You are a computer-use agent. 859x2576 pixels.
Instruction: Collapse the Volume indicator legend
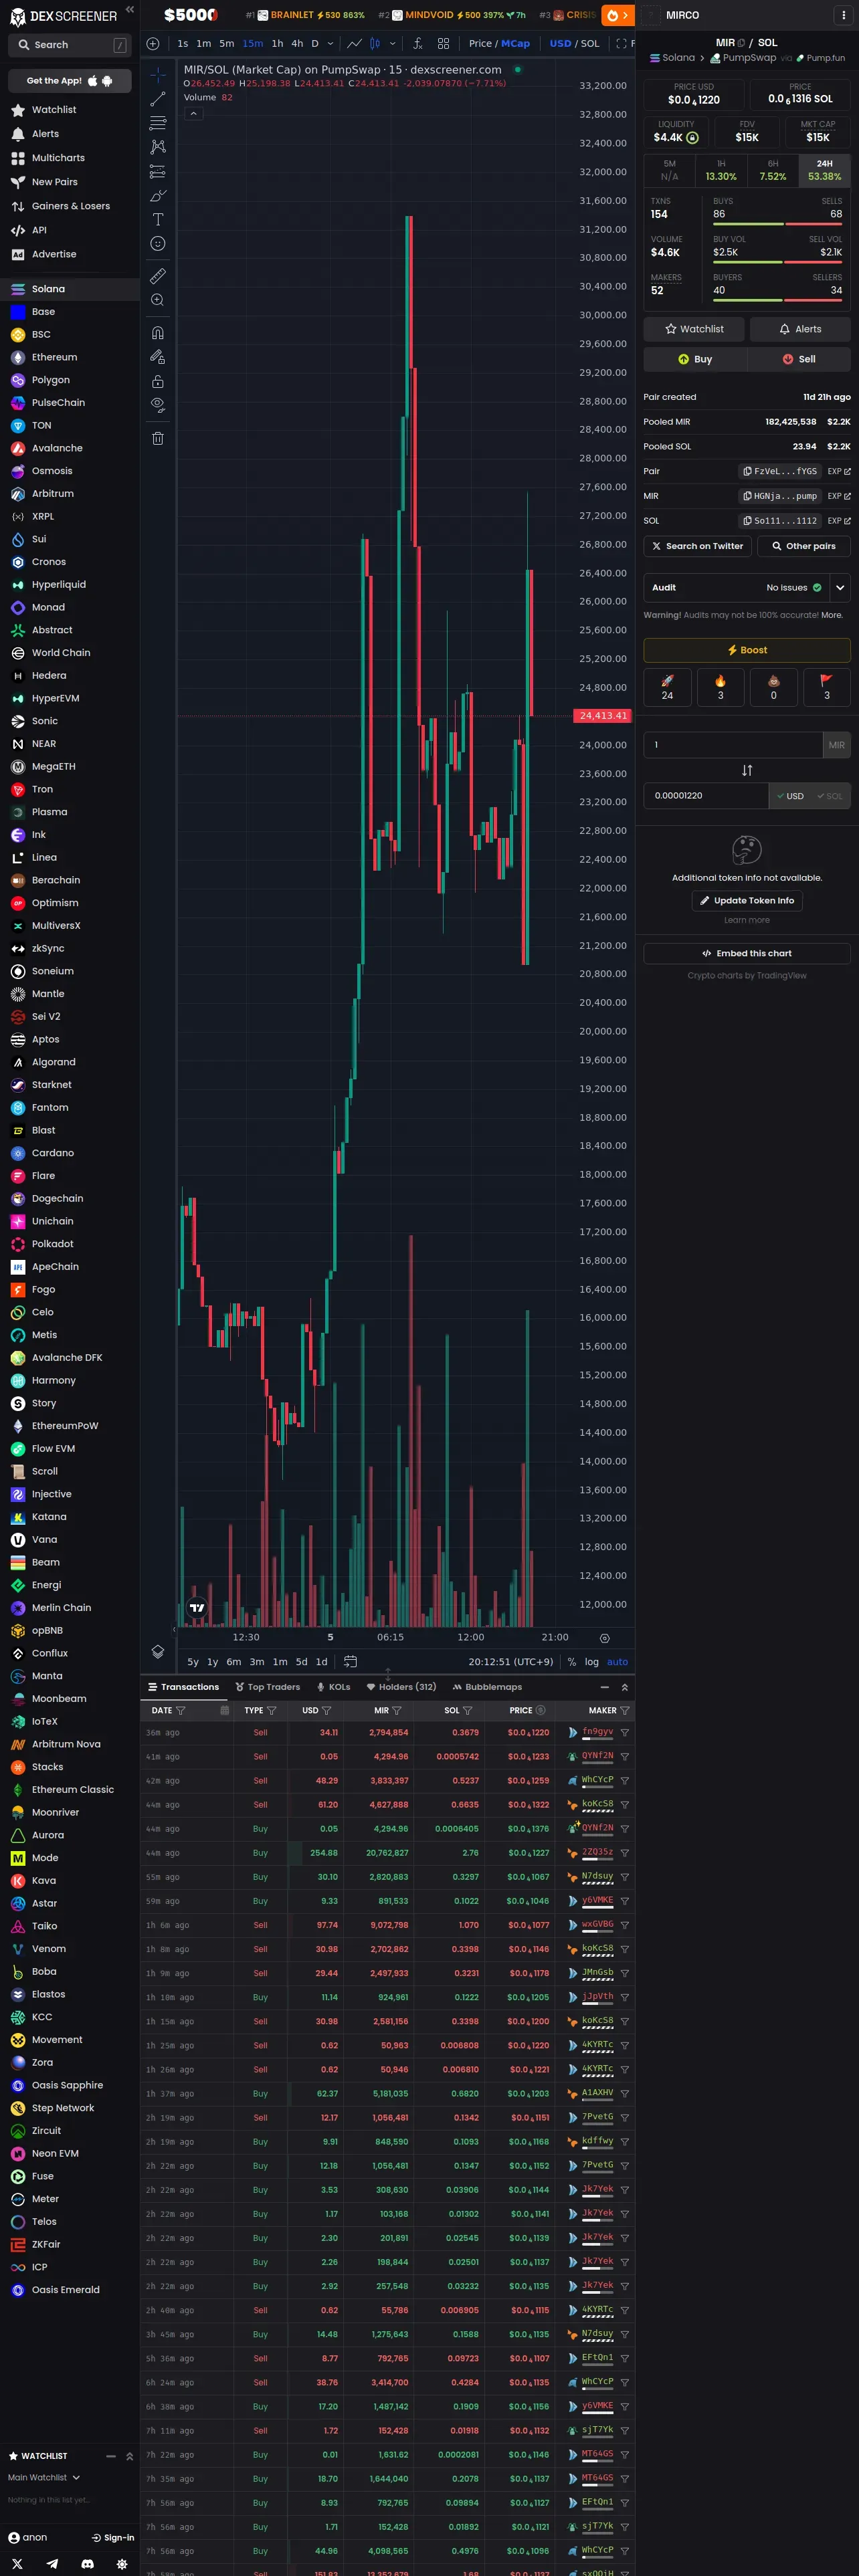pos(194,114)
